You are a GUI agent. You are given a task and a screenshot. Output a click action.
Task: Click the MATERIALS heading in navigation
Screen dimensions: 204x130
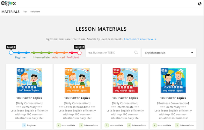tap(11, 12)
